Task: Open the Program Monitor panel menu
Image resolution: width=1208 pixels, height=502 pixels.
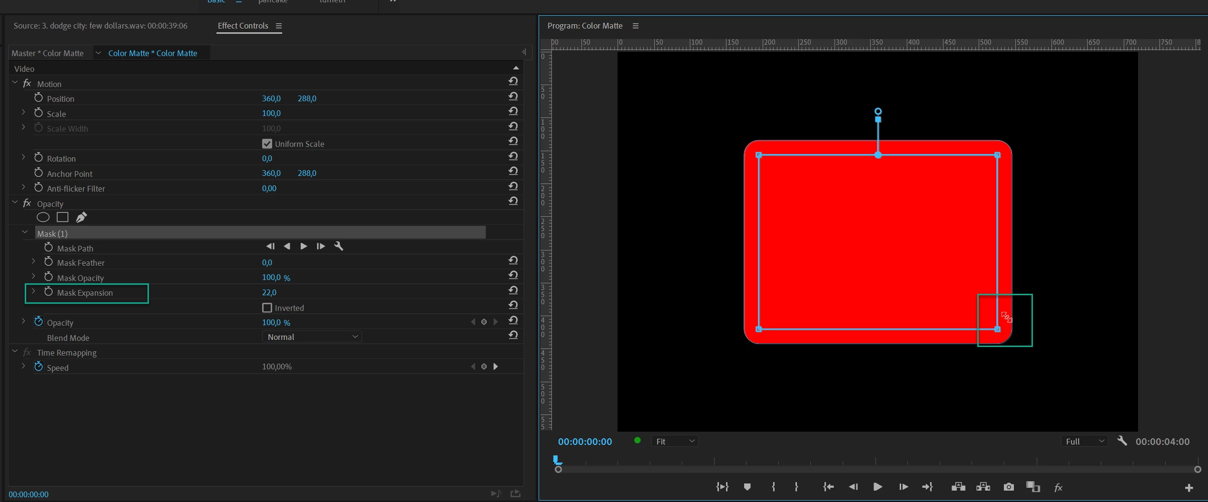Action: pos(635,26)
